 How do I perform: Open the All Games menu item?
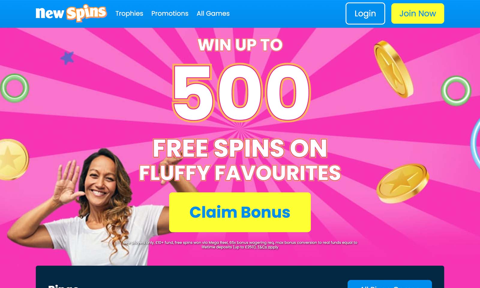(x=213, y=13)
